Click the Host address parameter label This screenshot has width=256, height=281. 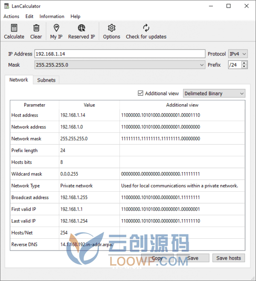25,115
